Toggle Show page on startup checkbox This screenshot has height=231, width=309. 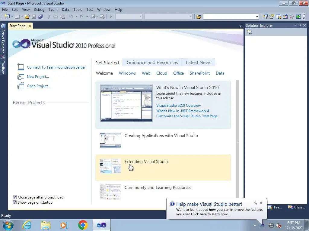(x=14, y=202)
